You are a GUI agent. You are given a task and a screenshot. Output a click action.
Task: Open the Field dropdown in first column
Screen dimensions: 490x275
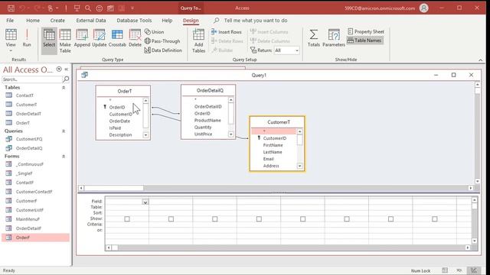tap(145, 202)
